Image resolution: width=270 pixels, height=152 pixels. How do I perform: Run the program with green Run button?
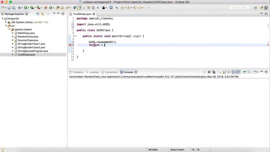click(x=26, y=8)
